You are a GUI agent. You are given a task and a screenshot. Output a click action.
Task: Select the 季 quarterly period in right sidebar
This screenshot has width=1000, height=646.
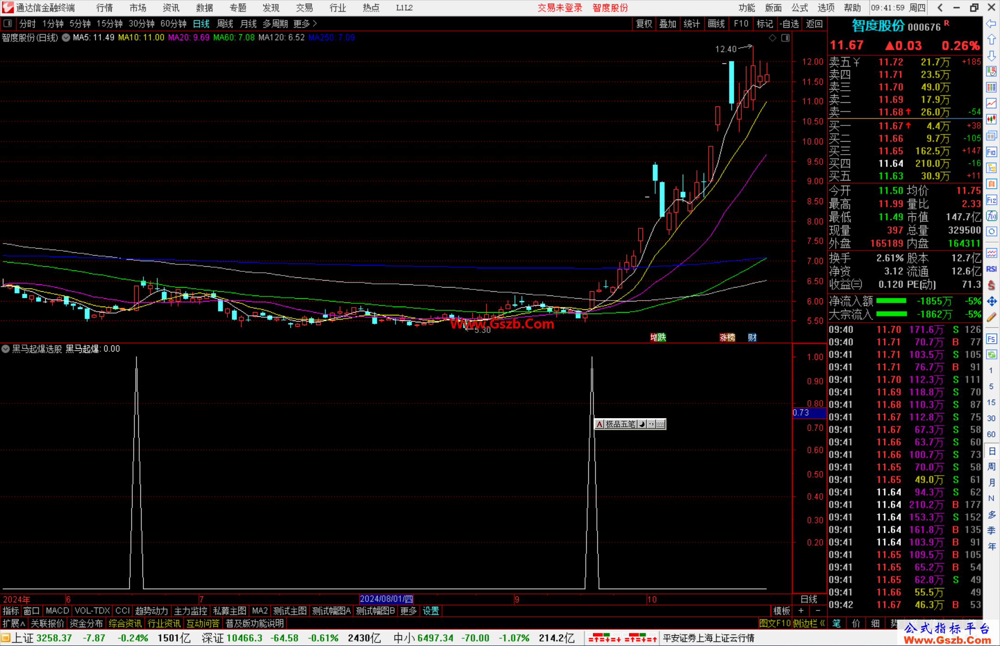click(991, 531)
